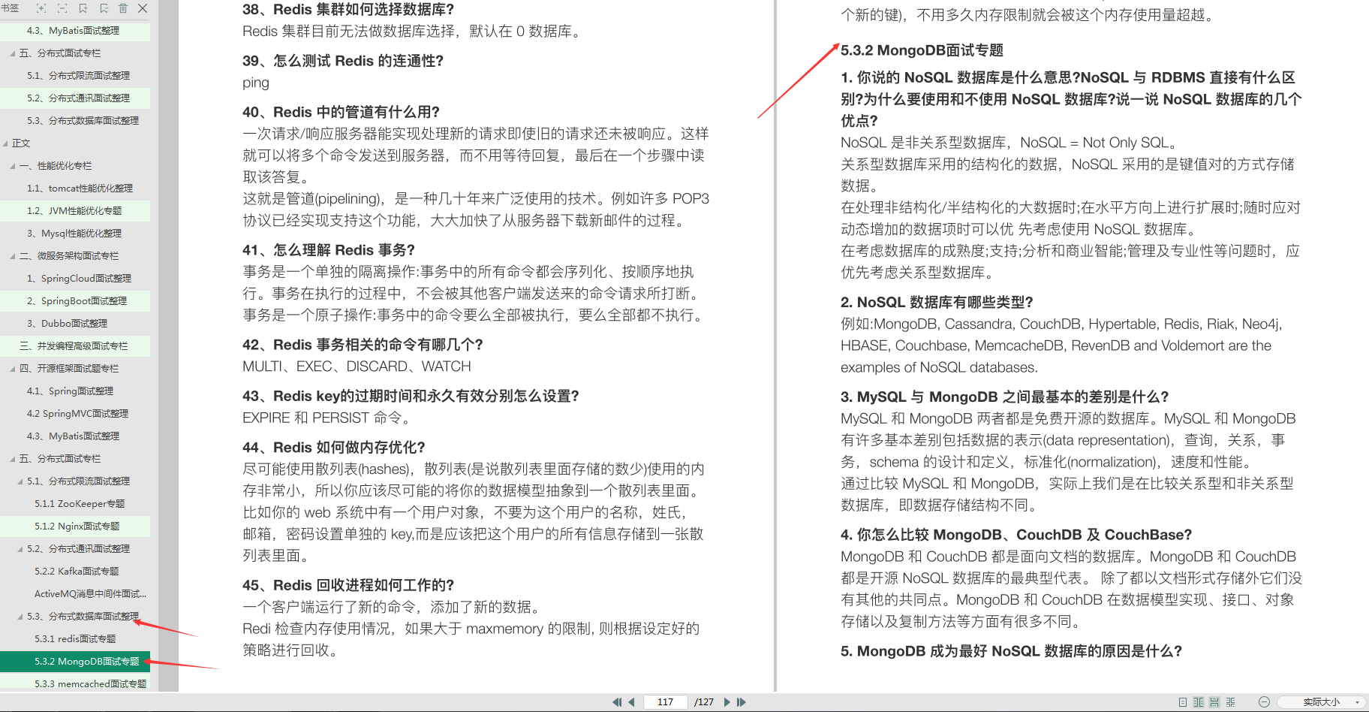This screenshot has height=712, width=1369.
Task: Switch to two-page continuous view
Action: pos(1231,702)
